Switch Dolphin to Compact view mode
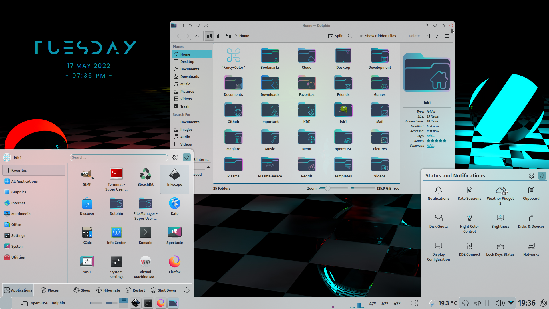This screenshot has width=549, height=309. pos(219,36)
